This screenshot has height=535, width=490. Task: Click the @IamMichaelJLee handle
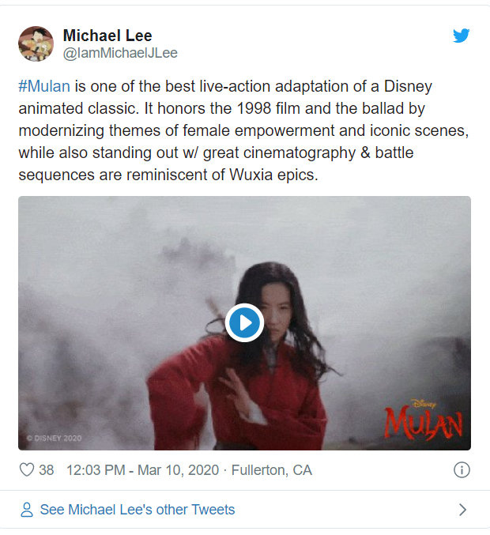tap(120, 53)
